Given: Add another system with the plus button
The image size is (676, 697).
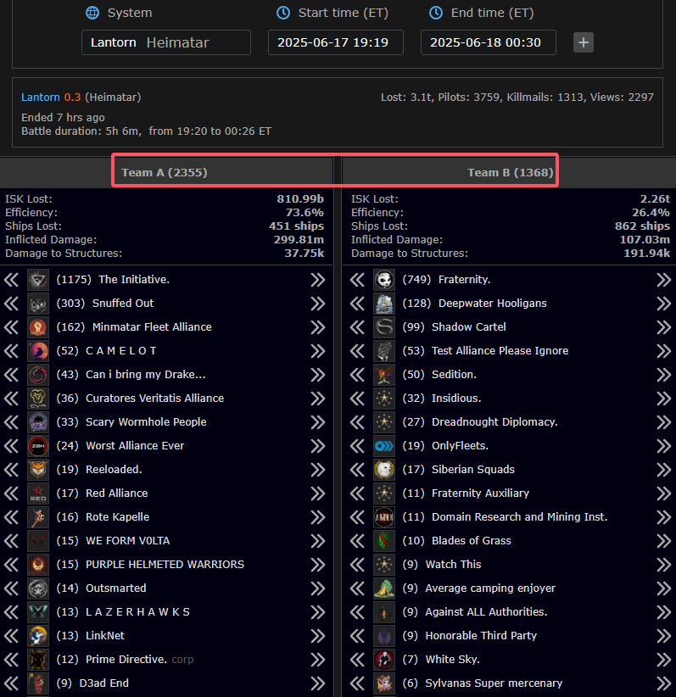Looking at the screenshot, I should point(584,42).
